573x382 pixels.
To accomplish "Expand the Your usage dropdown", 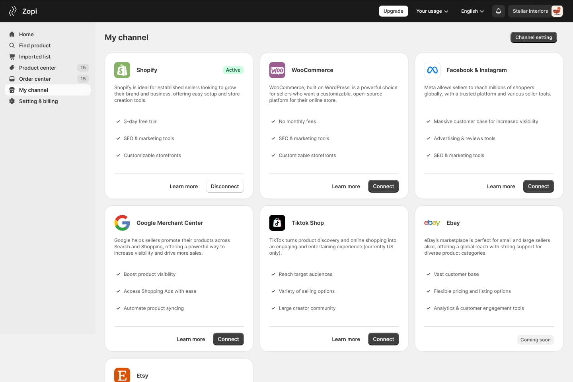I will 432,11.
